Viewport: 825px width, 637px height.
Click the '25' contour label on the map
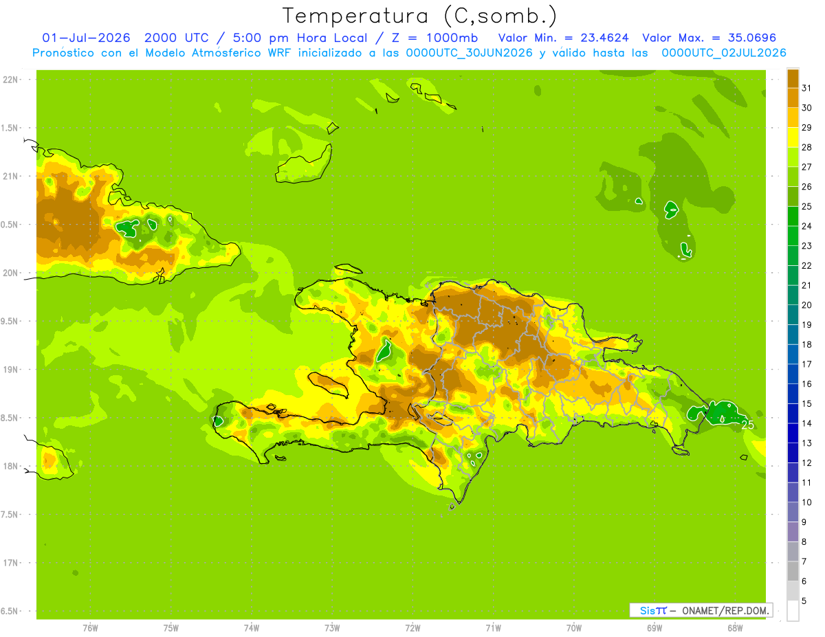pyautogui.click(x=747, y=425)
